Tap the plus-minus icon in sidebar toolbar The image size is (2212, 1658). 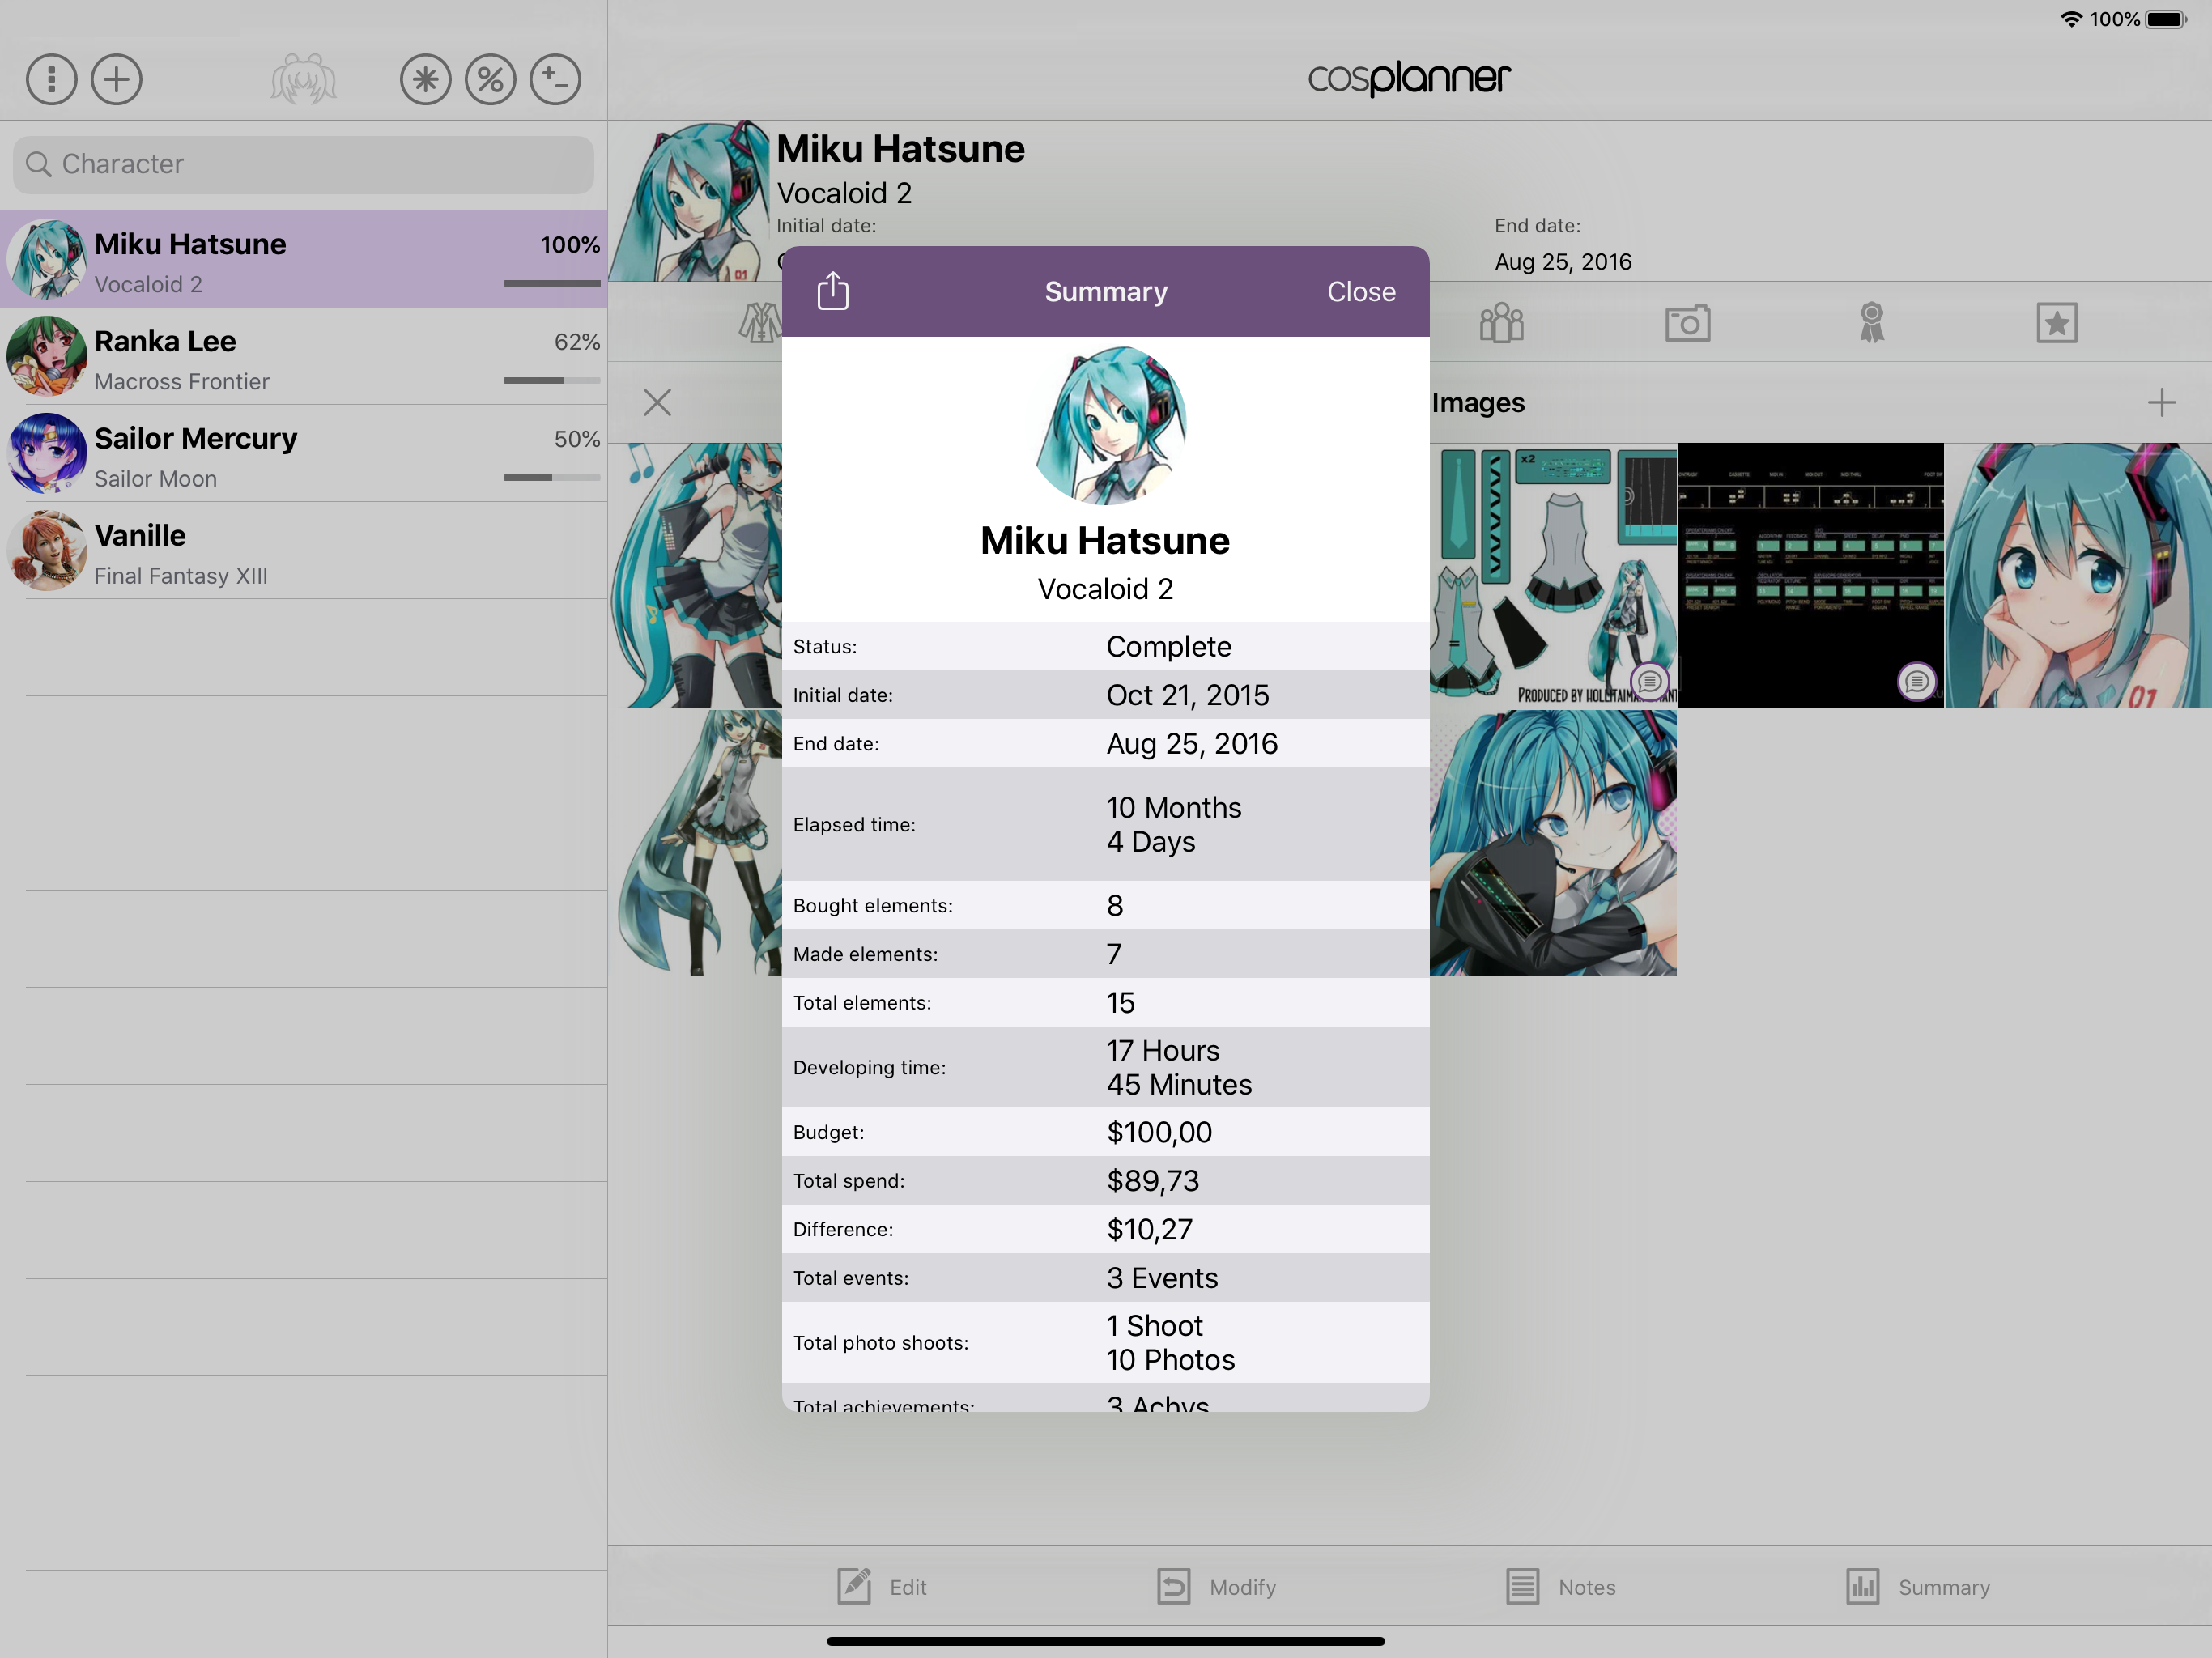[x=555, y=79]
